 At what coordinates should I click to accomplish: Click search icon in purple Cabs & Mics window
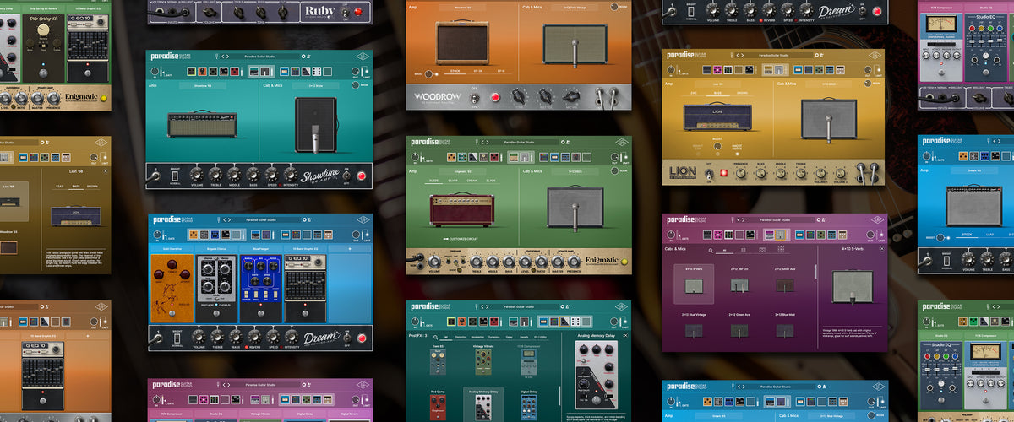[711, 251]
